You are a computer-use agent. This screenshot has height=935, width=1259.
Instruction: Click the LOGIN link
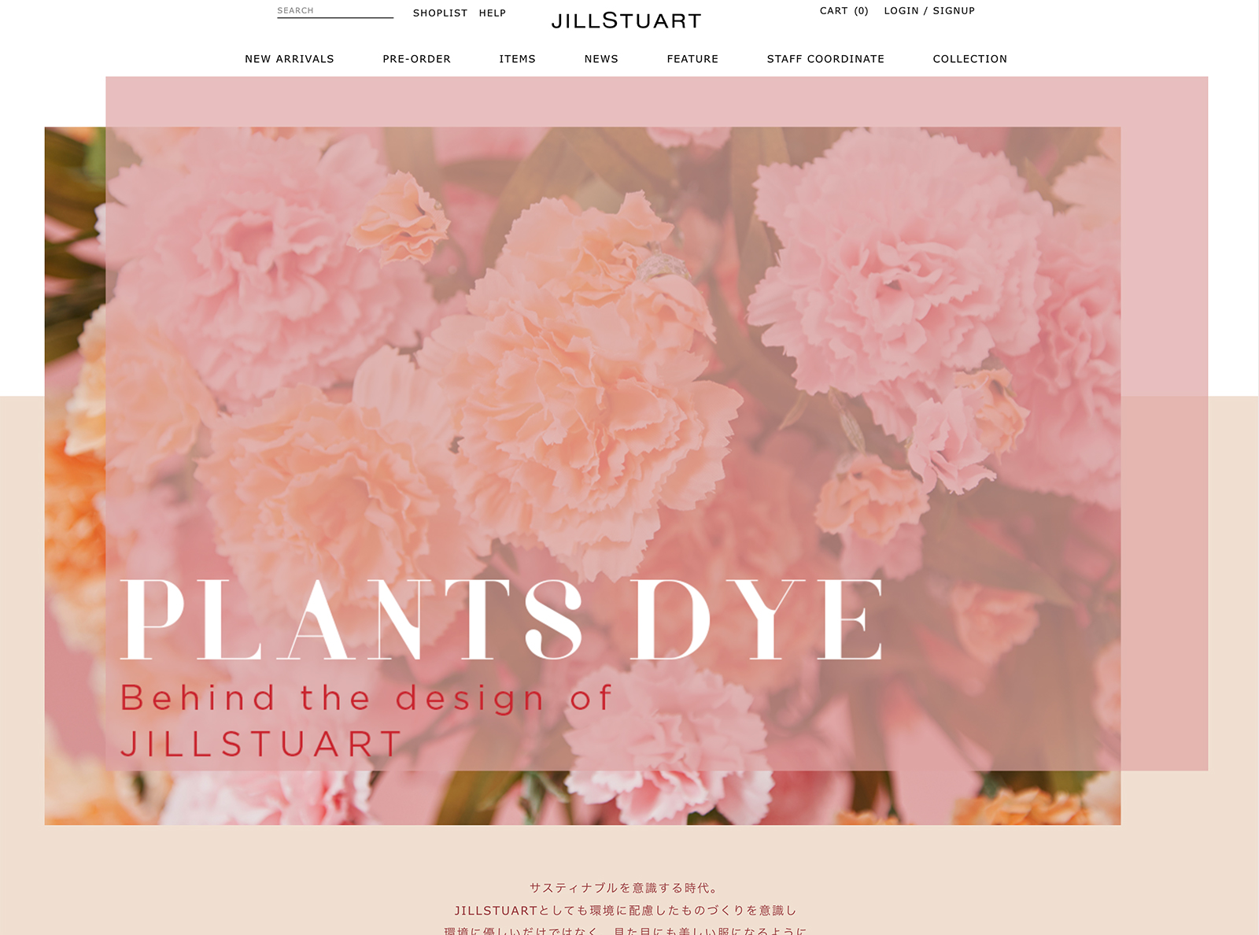(x=901, y=11)
